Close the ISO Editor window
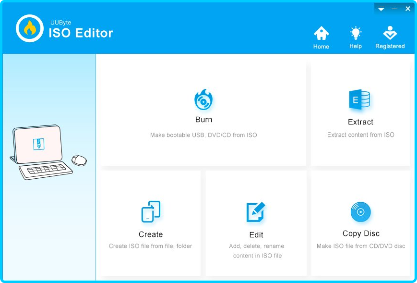The height and width of the screenshot is (283, 417). click(408, 9)
